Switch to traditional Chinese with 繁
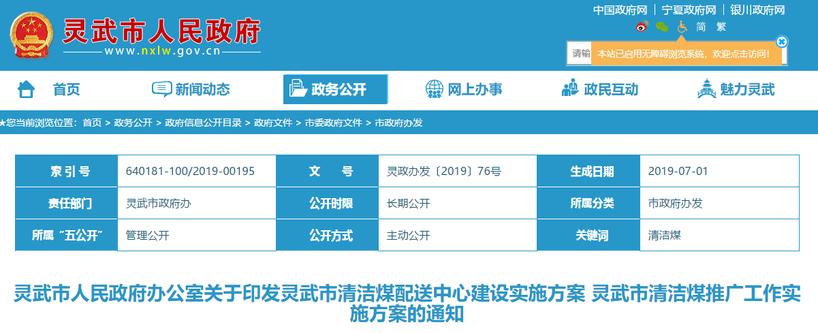 click(x=721, y=27)
